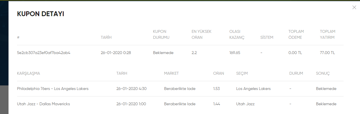Viewport: 360px width, 114px height.
Task: Click the Utah Jazz selection cell
Action: [x=245, y=104]
